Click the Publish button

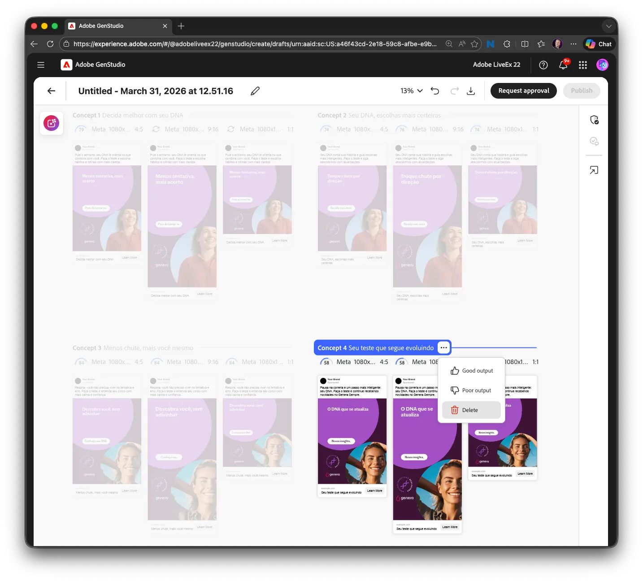(582, 91)
